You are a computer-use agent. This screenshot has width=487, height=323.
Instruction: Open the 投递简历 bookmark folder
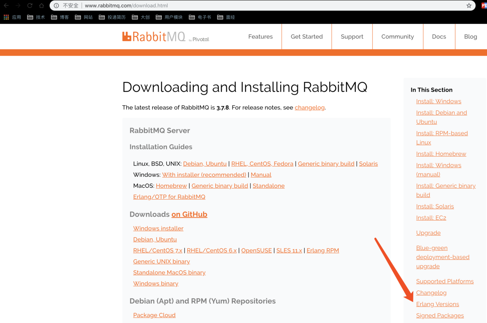click(x=112, y=17)
